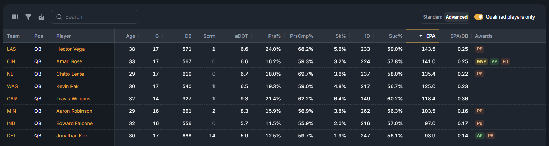
Task: Click Hector Vega's PB award badge
Action: coord(480,49)
